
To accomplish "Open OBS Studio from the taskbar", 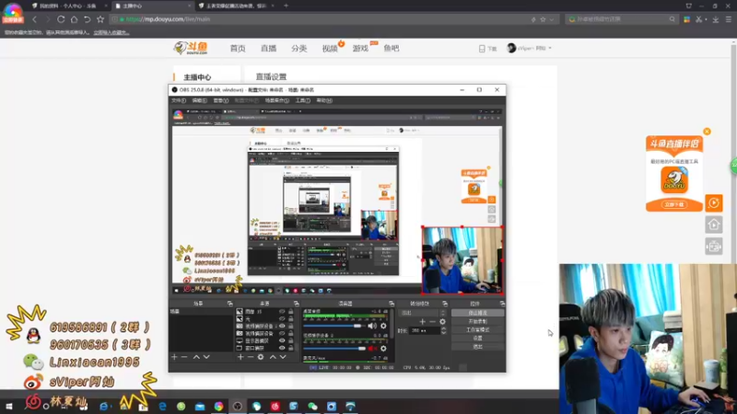I will (x=238, y=406).
